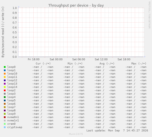Viewport: 152px width, 137px height.
Task: Select the cryptswap device label
Action: pyautogui.click(x=15, y=127)
